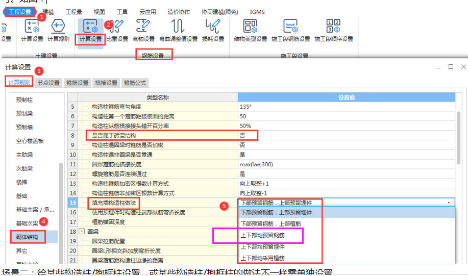This screenshot has width=468, height=276.
Task: Switch to the 箍筋设置 dialog tab
Action: coord(77,83)
